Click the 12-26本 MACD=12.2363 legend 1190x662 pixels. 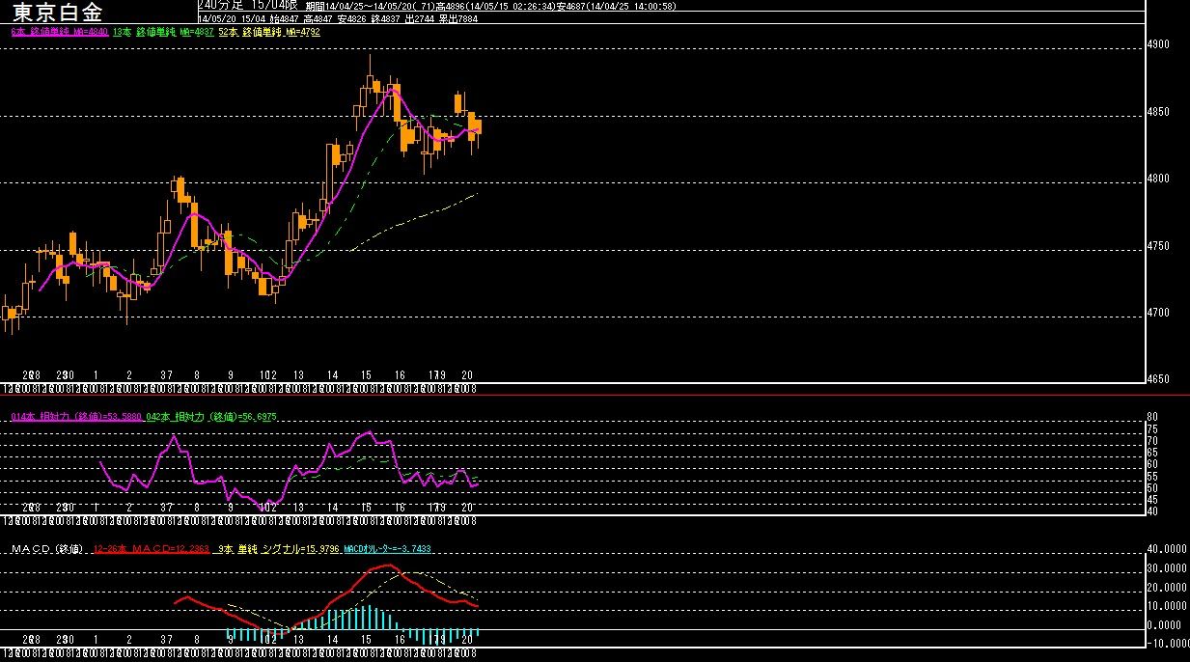coord(152,549)
